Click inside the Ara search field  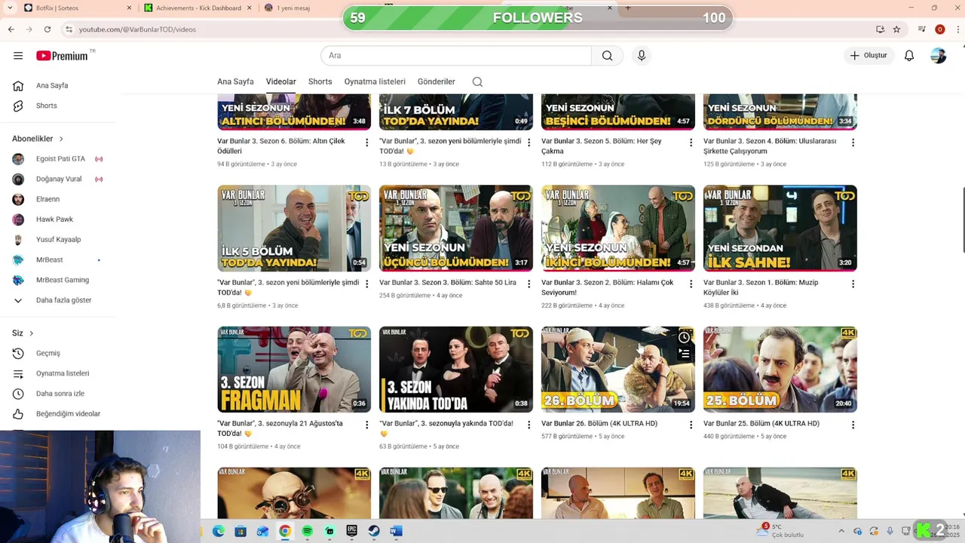pos(456,56)
